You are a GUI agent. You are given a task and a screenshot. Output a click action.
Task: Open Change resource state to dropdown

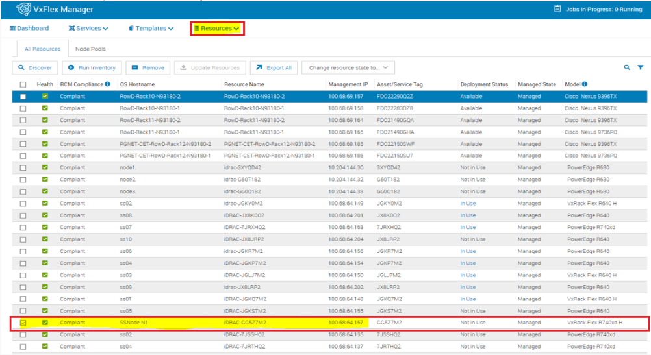(348, 67)
